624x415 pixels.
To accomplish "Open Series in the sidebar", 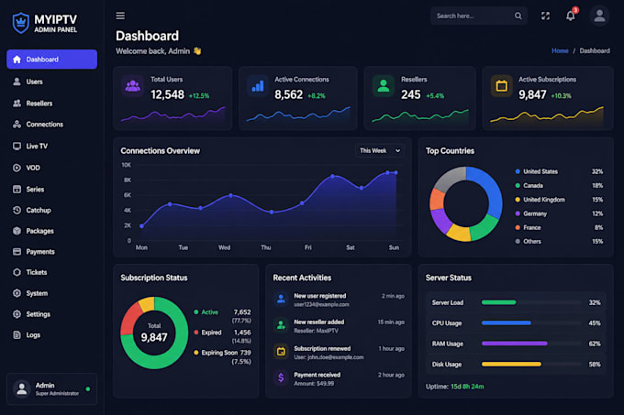I will [x=51, y=189].
